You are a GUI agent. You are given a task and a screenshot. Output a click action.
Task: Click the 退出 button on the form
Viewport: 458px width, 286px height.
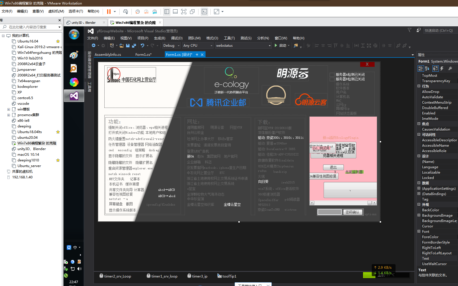(333, 168)
